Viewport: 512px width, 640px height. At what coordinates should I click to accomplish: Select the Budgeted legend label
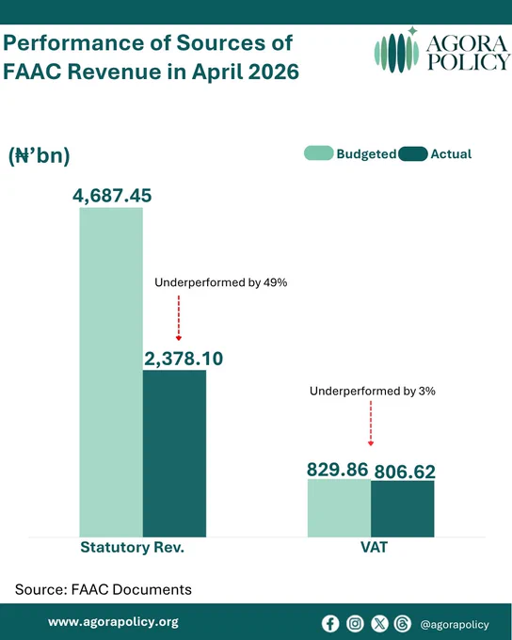(366, 153)
